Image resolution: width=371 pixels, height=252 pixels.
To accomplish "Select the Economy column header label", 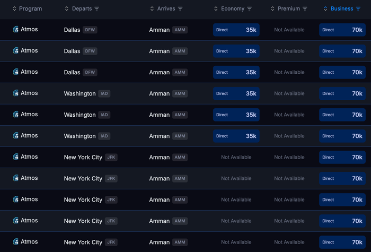I will [x=233, y=9].
